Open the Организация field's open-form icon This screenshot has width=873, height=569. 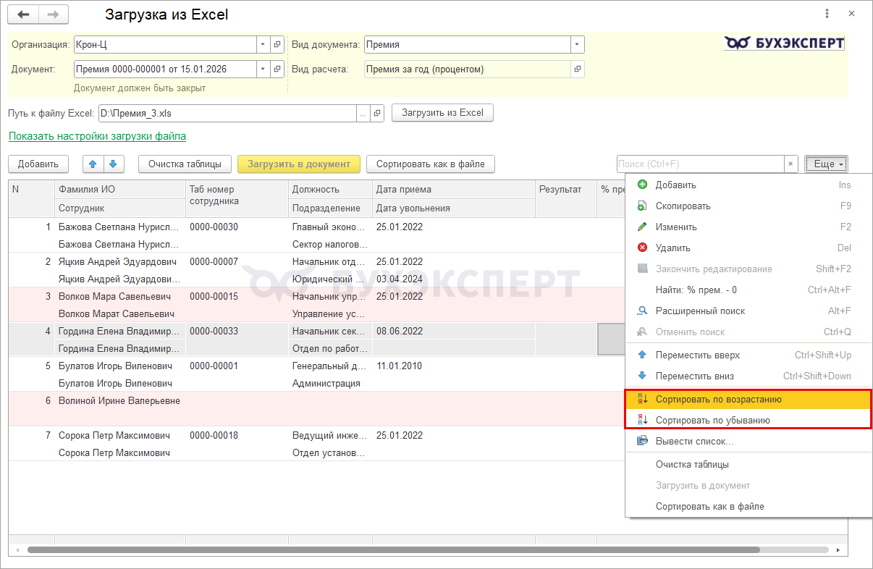point(277,45)
